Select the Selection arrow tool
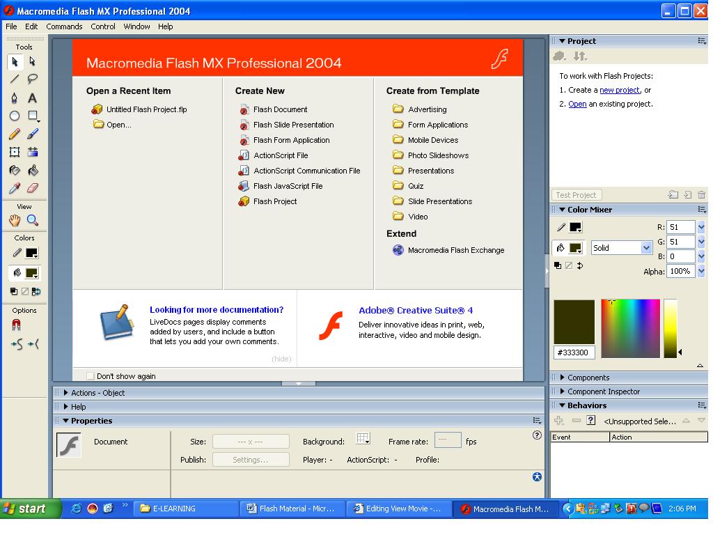This screenshot has width=713, height=535. [15, 61]
